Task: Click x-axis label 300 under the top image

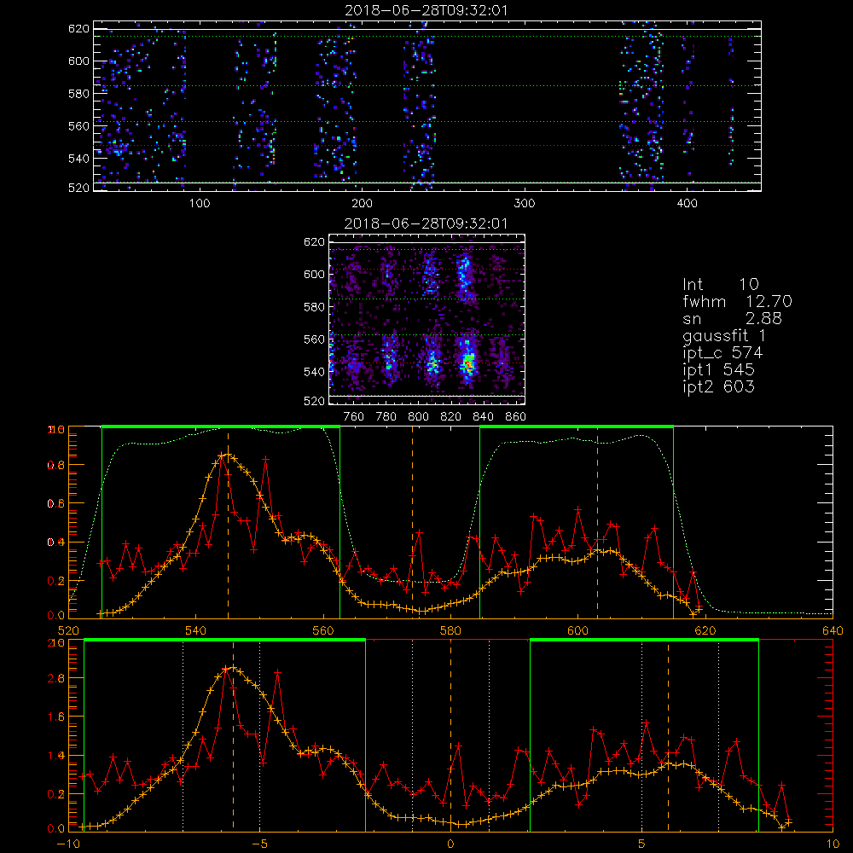Action: coord(525,204)
